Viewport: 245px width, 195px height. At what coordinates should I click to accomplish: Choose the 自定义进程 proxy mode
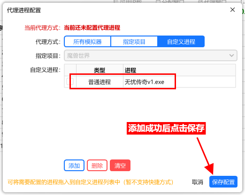tap(181, 42)
